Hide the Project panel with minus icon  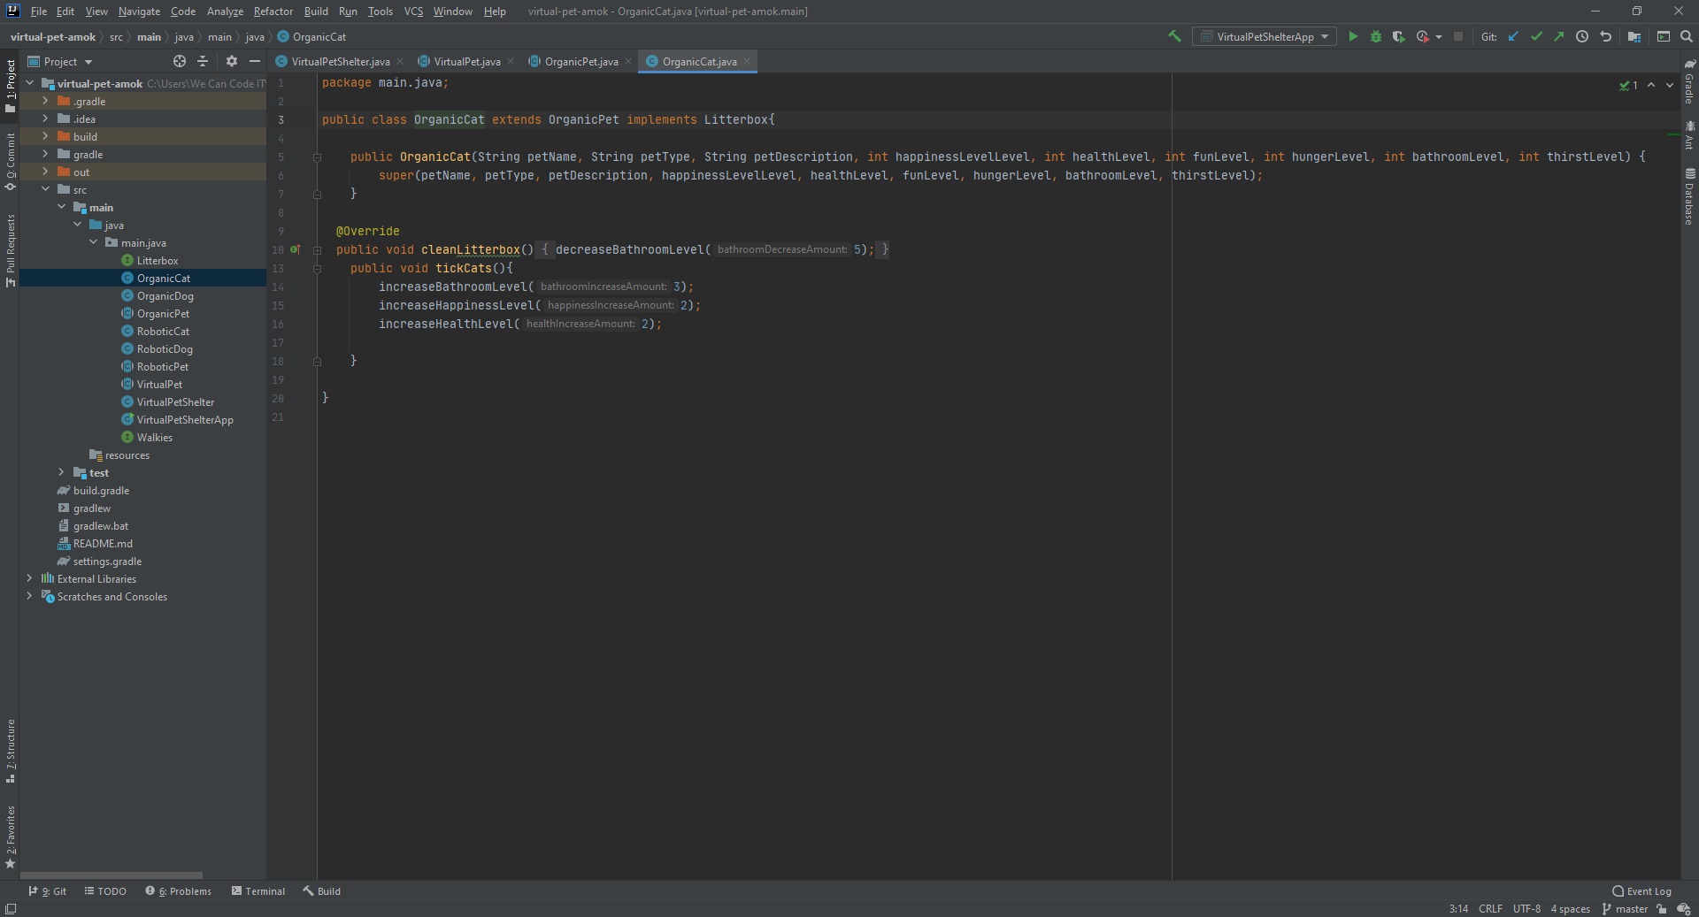pos(255,61)
